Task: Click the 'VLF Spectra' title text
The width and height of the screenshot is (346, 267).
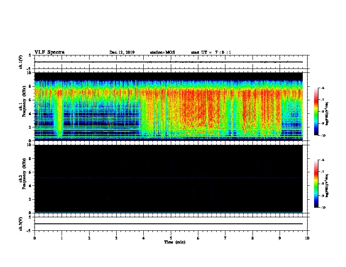Action: (x=49, y=52)
